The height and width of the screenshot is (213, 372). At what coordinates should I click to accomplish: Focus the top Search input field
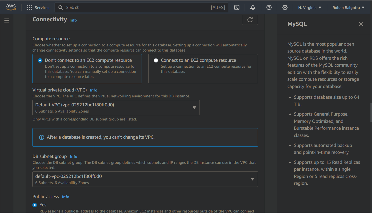tap(141, 8)
